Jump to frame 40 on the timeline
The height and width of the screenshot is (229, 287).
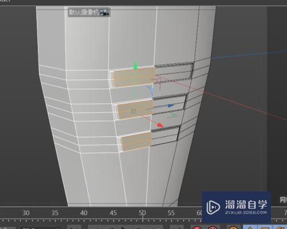84,213
